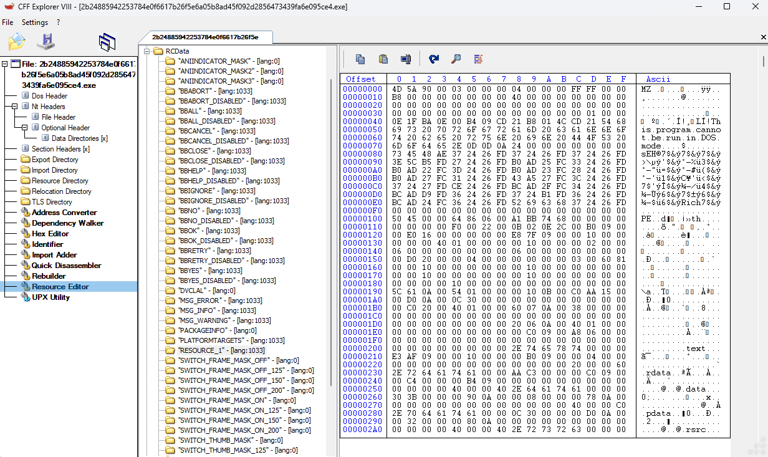Image resolution: width=768 pixels, height=457 pixels.
Task: Click the Find magnifier icon in hex toolbar
Action: click(x=456, y=59)
